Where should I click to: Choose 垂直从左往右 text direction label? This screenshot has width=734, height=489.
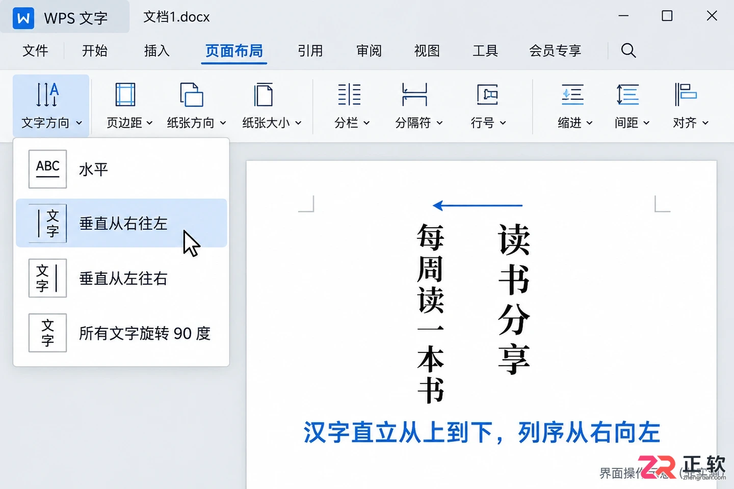(x=123, y=278)
